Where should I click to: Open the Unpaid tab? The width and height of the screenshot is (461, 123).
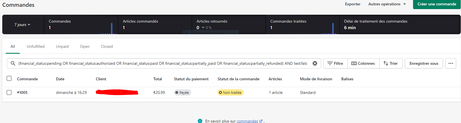pyautogui.click(x=62, y=46)
